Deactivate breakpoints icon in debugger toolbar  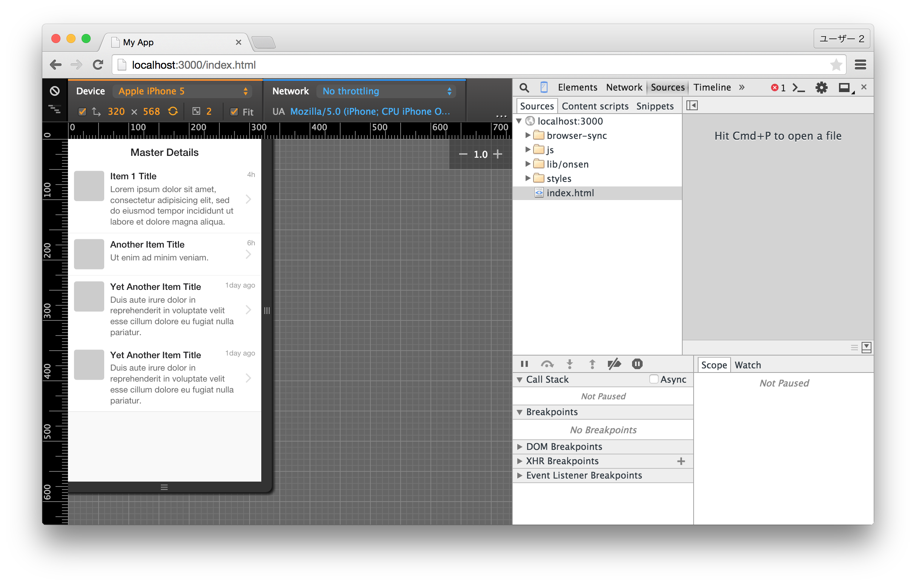[x=614, y=364]
